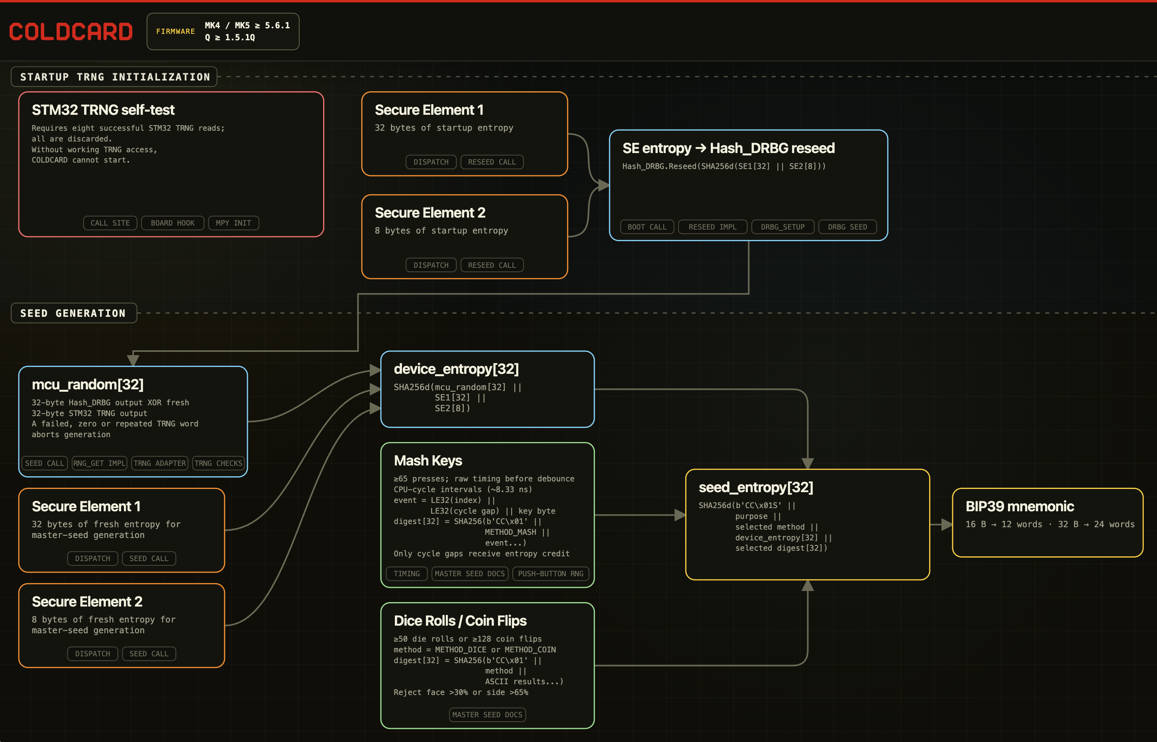Viewport: 1157px width, 742px height.
Task: Open DISPATCH in Secure Element 2 startup entropy card
Action: [431, 265]
